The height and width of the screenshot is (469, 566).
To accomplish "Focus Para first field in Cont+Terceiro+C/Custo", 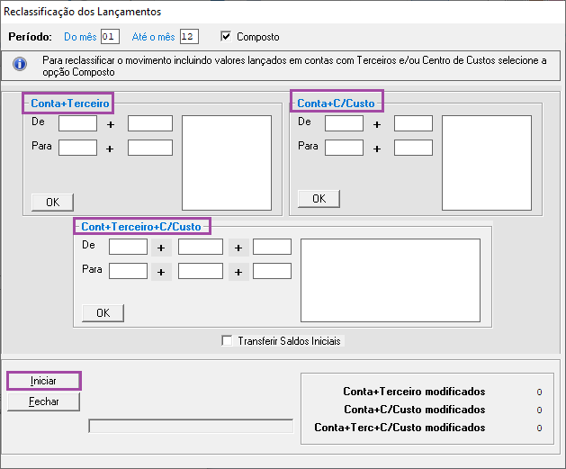I will click(x=128, y=271).
